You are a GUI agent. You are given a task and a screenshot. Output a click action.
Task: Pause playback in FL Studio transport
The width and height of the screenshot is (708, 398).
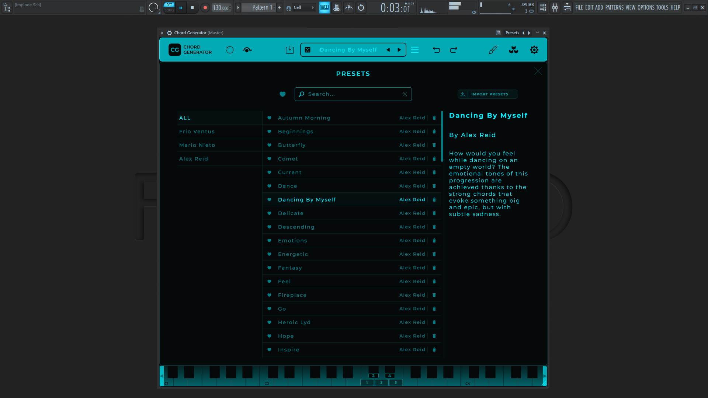[181, 7]
